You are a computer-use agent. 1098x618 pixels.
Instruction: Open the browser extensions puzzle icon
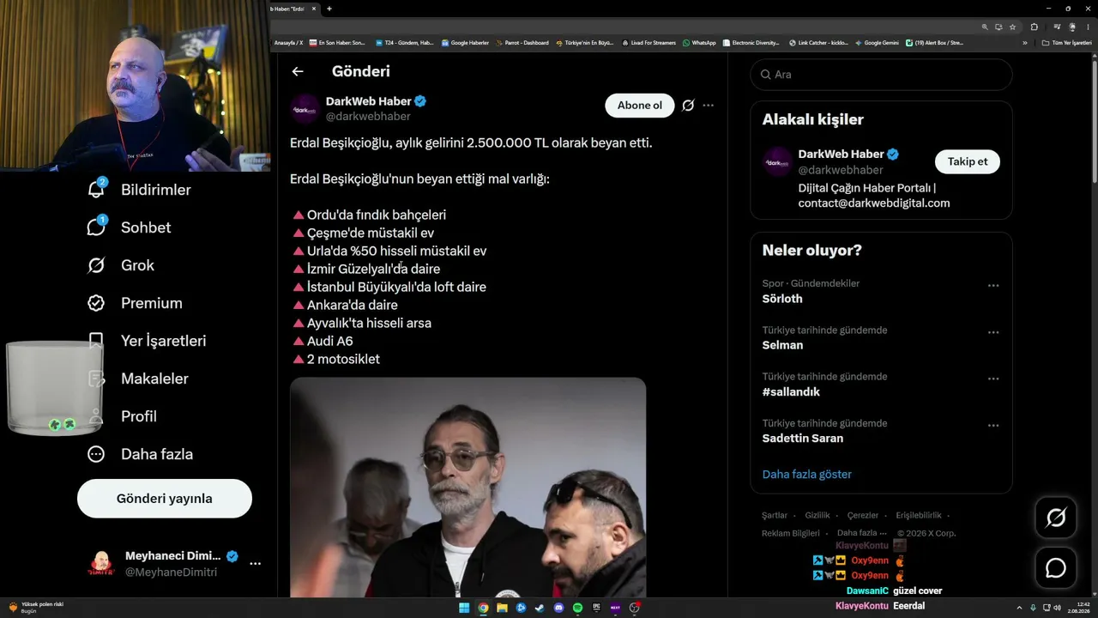coord(1034,27)
